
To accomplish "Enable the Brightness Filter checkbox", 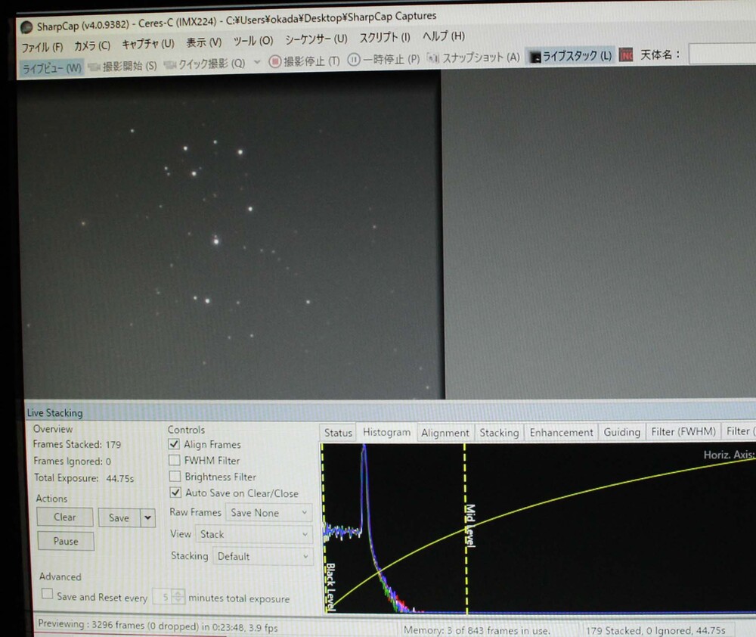I will point(175,477).
